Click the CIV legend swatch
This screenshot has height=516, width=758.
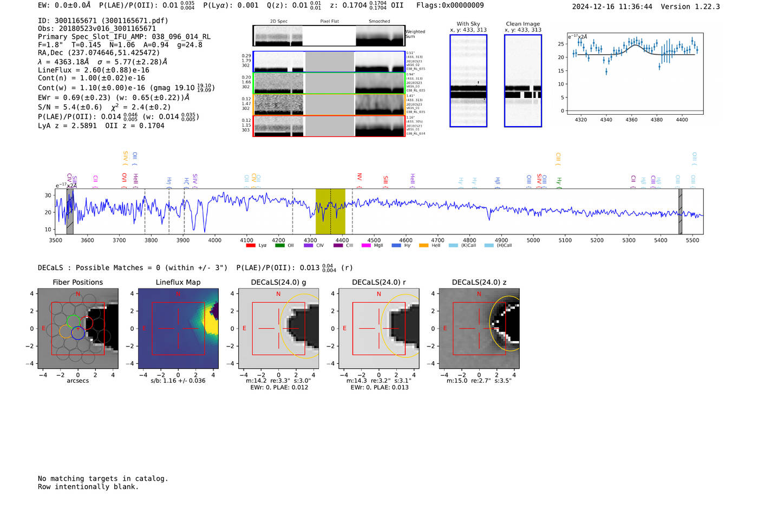309,245
